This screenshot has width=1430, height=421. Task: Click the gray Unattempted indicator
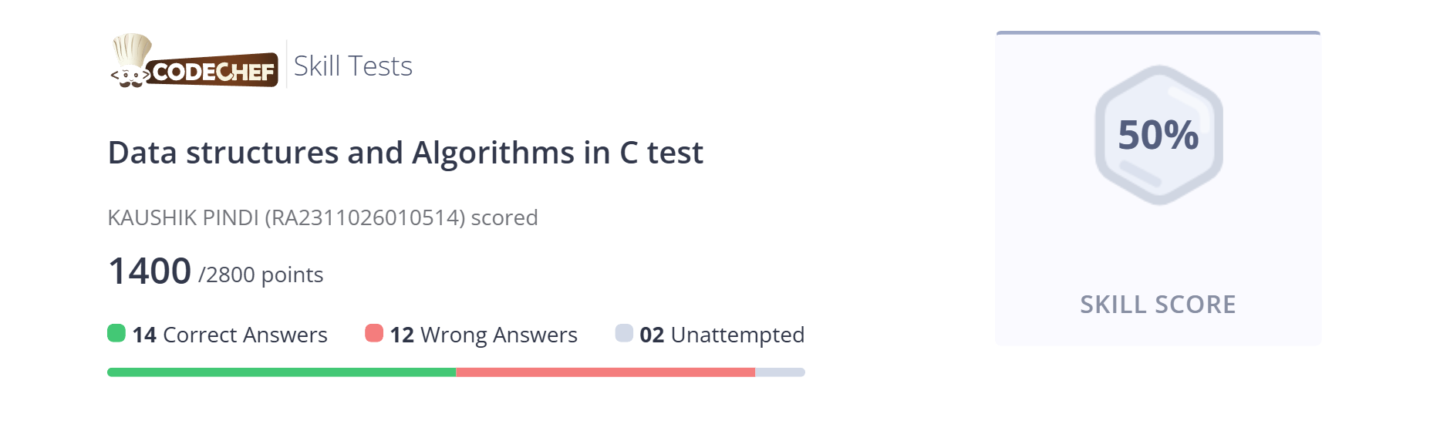click(624, 333)
